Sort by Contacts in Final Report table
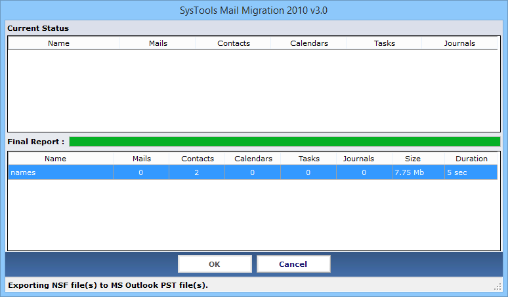Viewport: 508px width, 297px height. 197,159
